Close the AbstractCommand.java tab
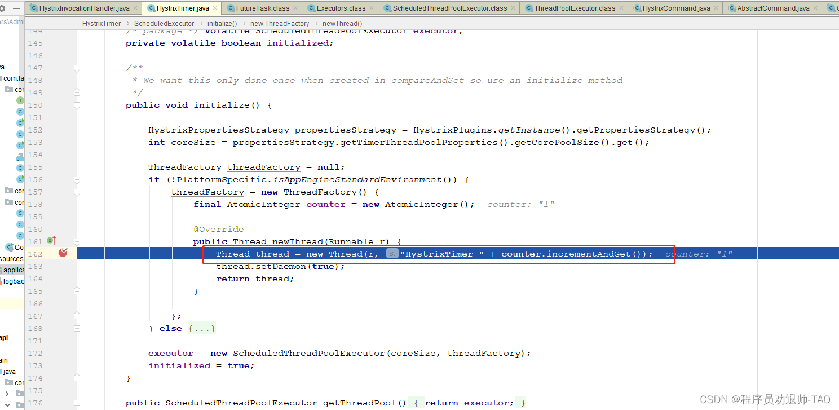 coord(815,8)
